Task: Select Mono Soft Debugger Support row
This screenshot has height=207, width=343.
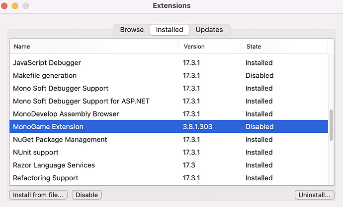Action: (169, 88)
